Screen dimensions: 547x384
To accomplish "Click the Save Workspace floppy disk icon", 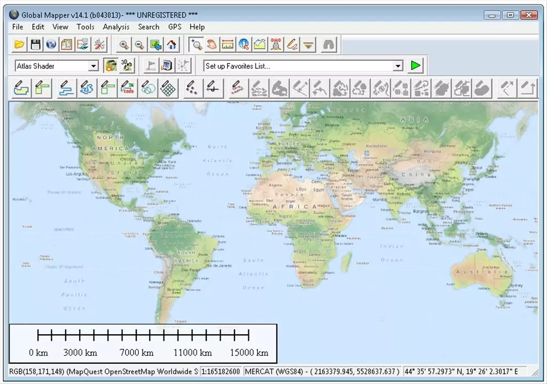I will pos(35,45).
